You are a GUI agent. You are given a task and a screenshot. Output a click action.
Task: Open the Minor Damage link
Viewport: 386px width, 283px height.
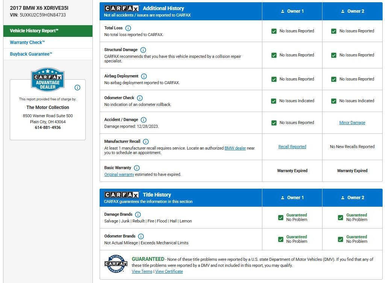pos(352,123)
